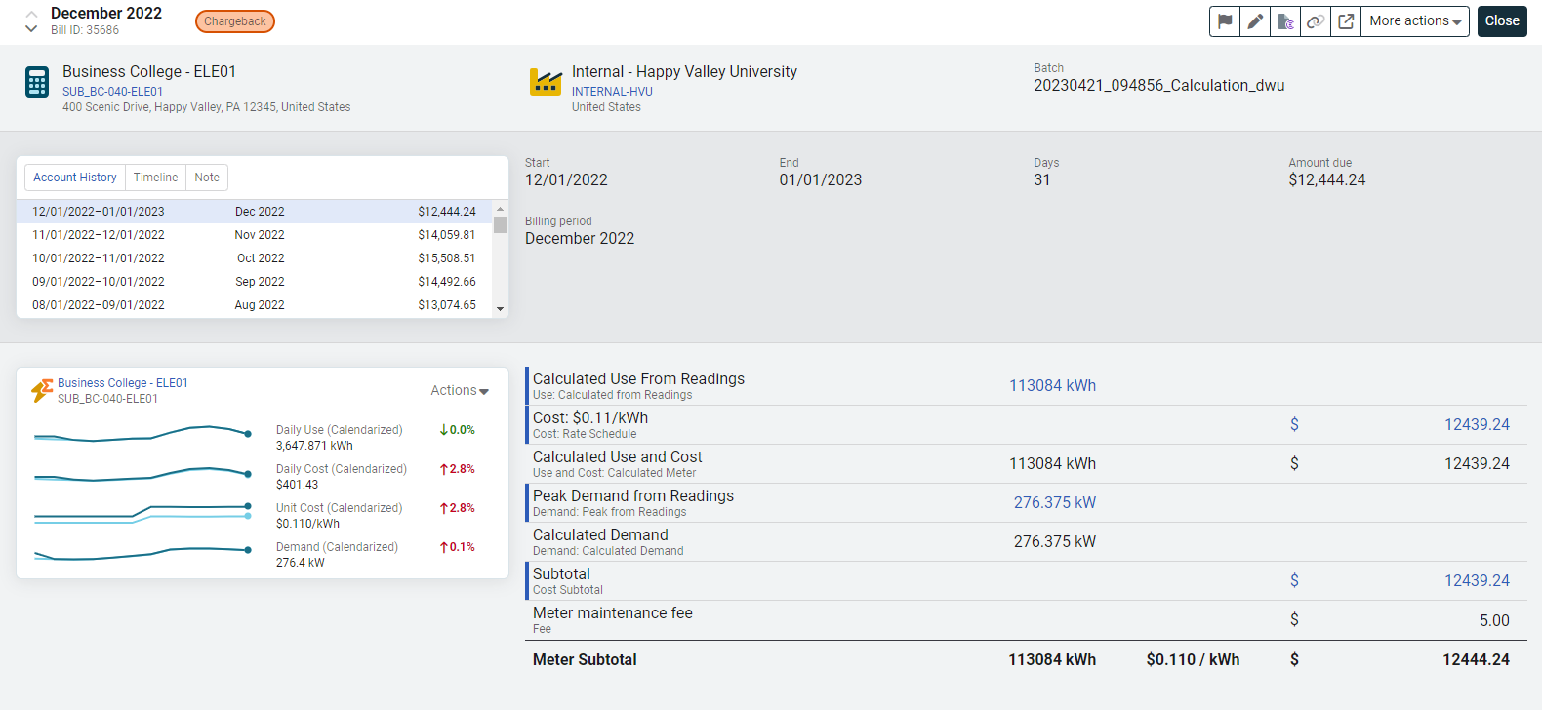
Task: Select the Sep 2022 history row
Action: (254, 282)
